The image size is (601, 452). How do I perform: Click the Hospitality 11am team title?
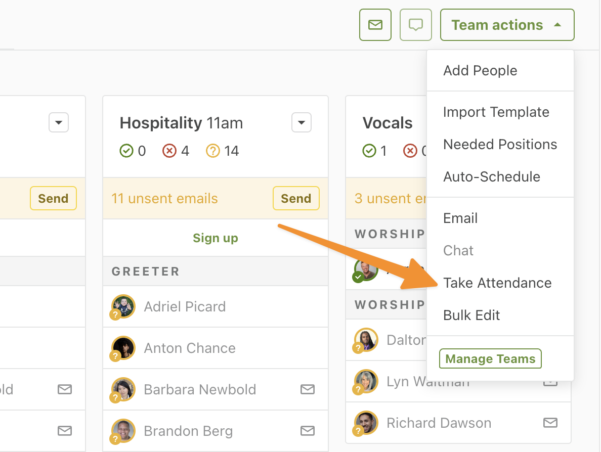[x=181, y=123]
